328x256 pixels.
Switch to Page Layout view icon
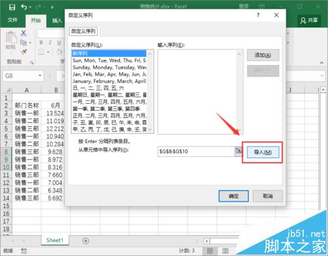coord(225,251)
